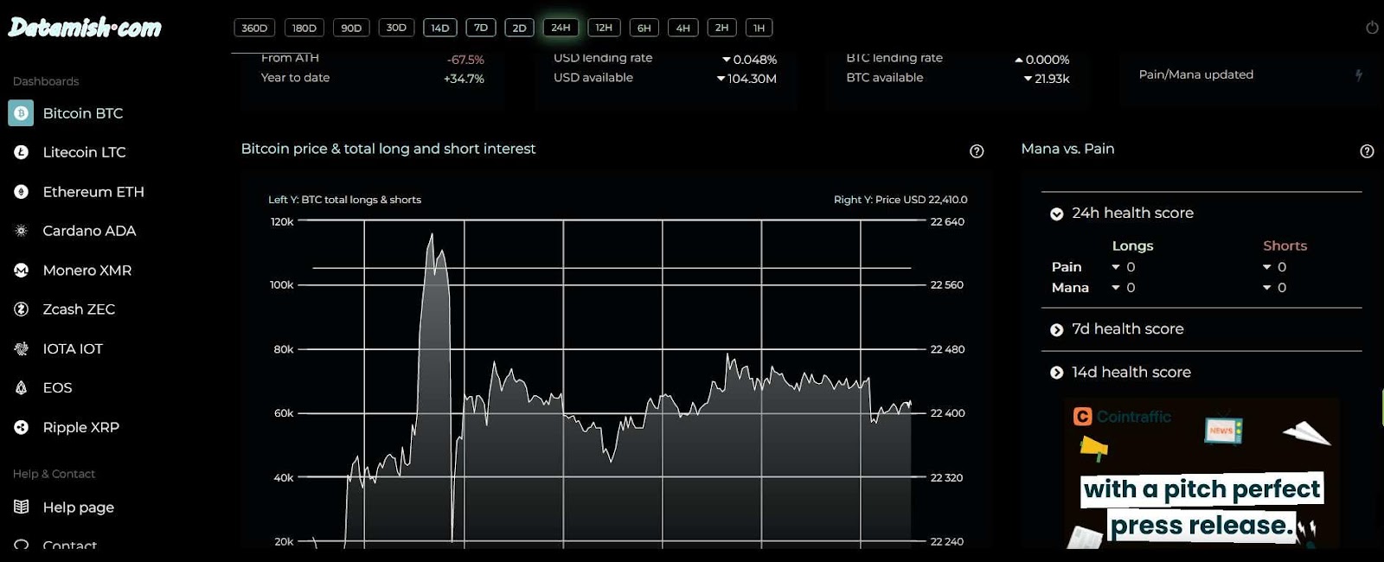
Task: Select the 360D timeframe
Action: click(254, 28)
